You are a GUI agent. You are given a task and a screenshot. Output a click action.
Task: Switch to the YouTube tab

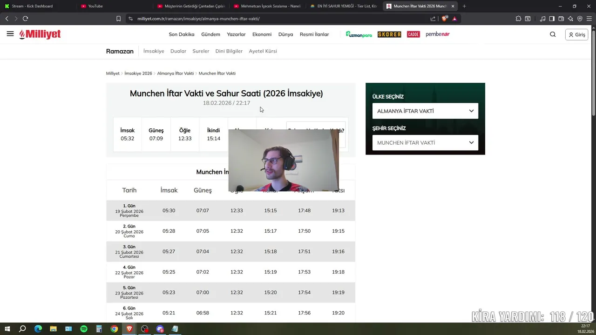coord(114,6)
